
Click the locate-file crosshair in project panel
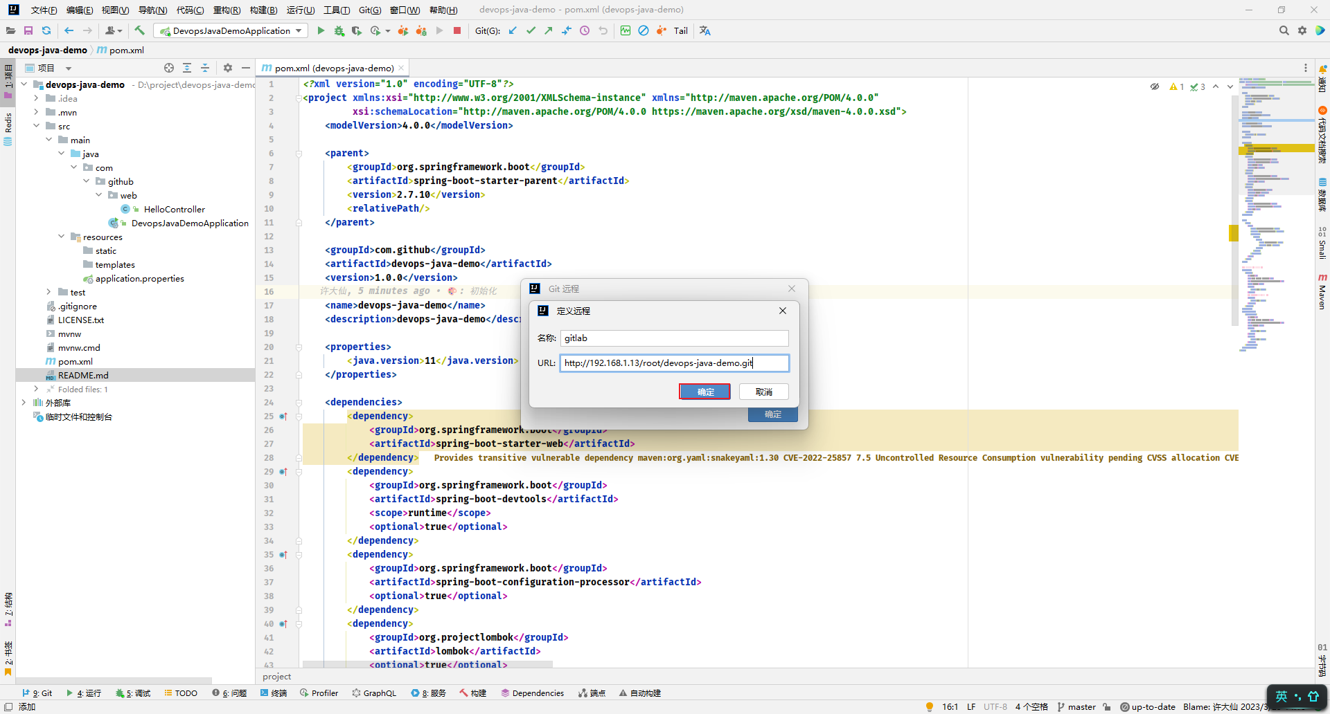pos(169,68)
